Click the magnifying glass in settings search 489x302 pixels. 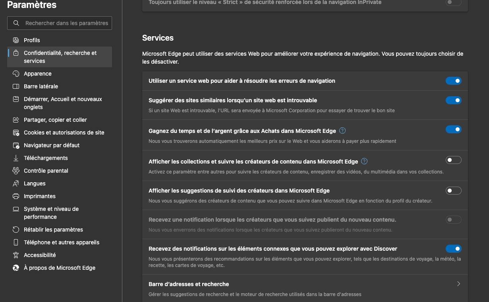coord(16,23)
